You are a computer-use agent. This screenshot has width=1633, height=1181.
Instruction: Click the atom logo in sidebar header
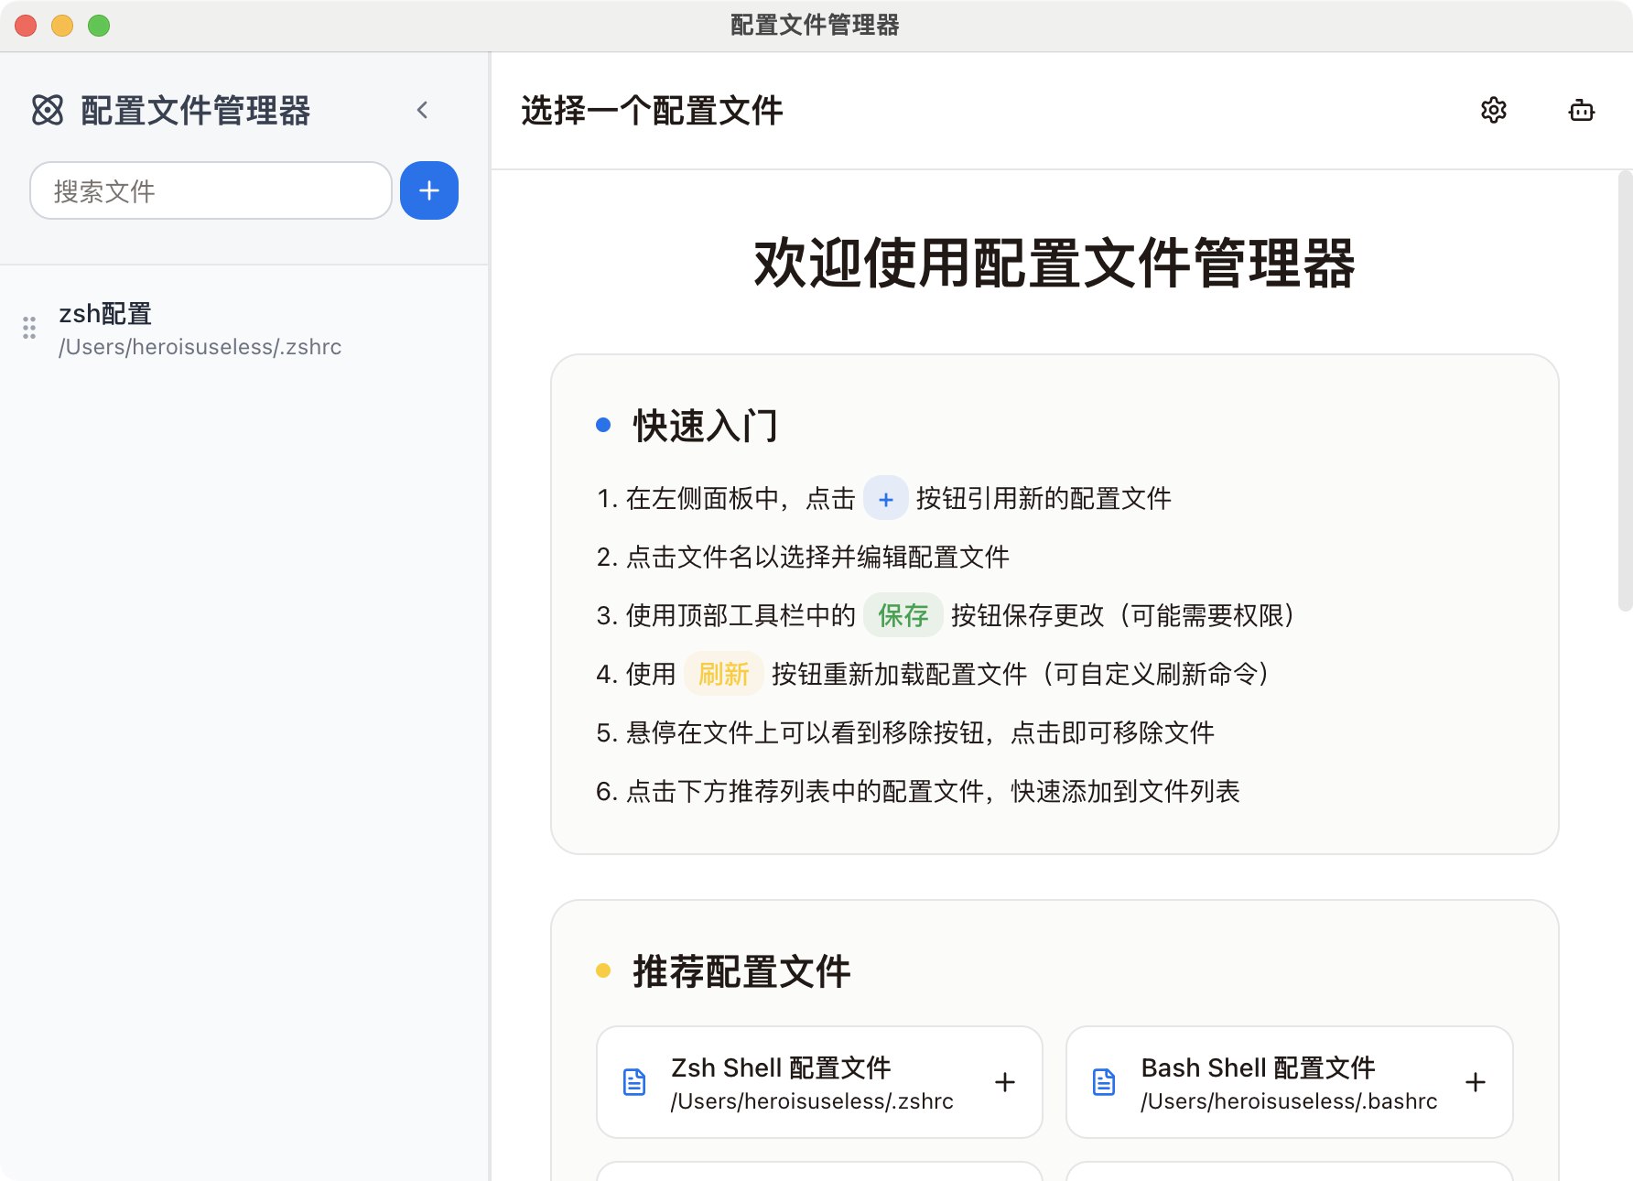48,111
